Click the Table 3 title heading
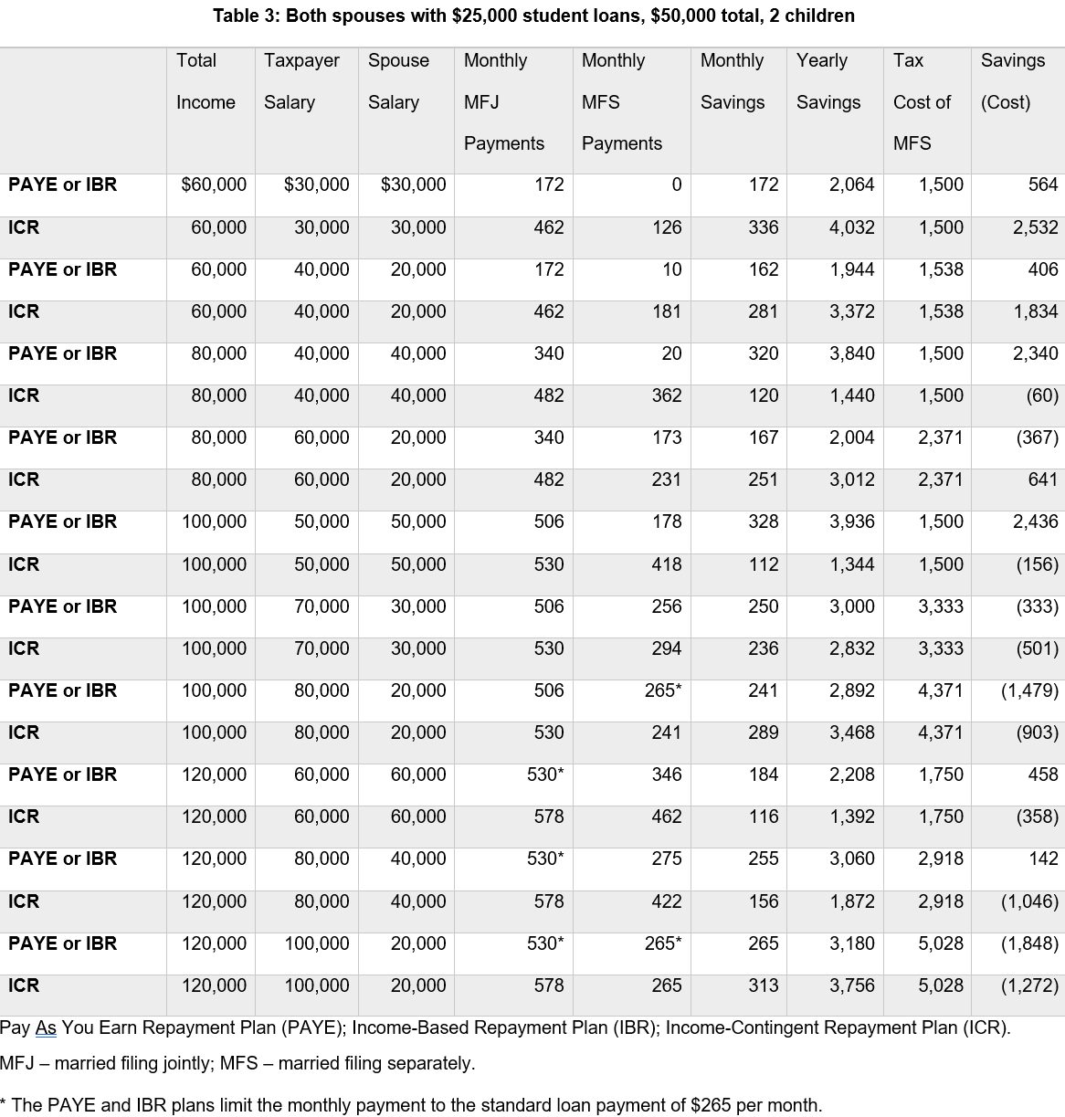 tap(533, 16)
